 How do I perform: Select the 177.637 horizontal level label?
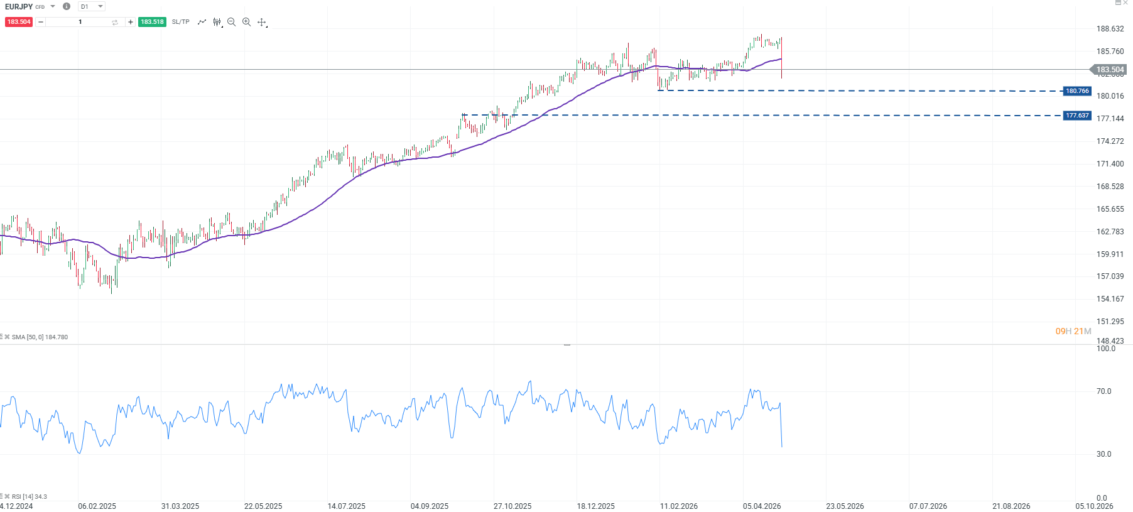click(x=1077, y=116)
